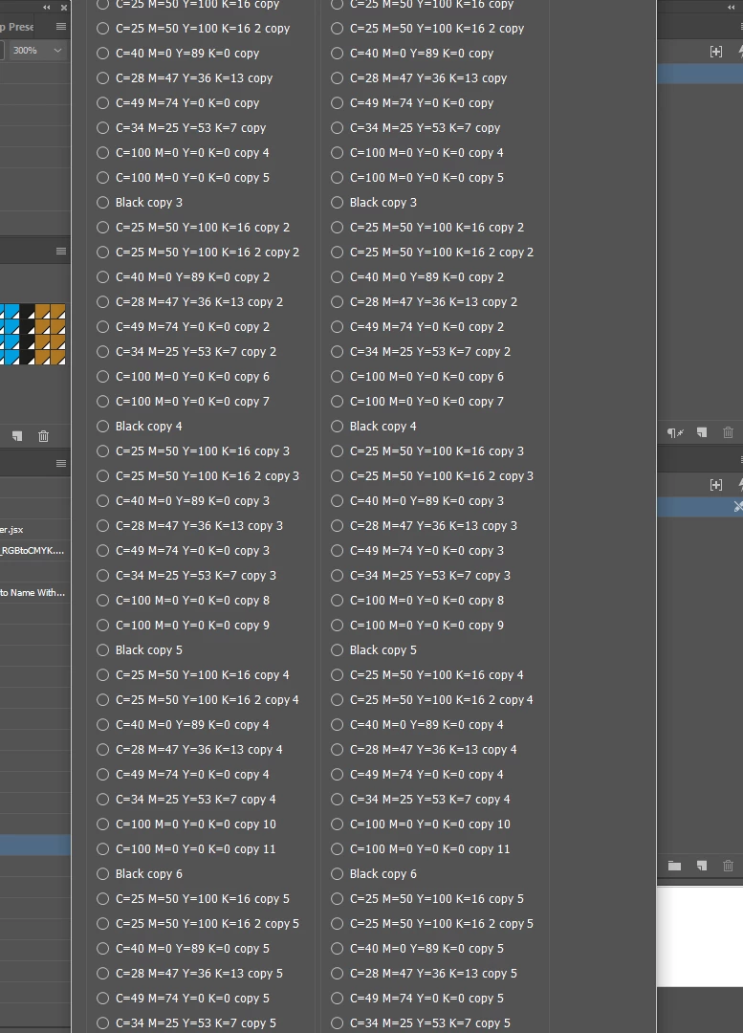This screenshot has height=1033, width=743.
Task: Click left column text 'C=25 M=50 Y=100 K=16 2 copy'
Action: coord(202,29)
